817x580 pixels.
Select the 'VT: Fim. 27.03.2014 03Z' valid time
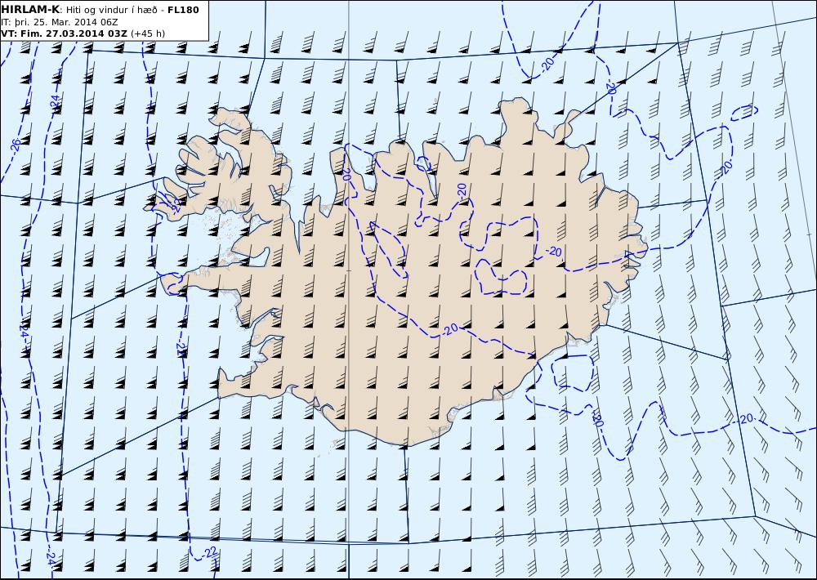64,33
